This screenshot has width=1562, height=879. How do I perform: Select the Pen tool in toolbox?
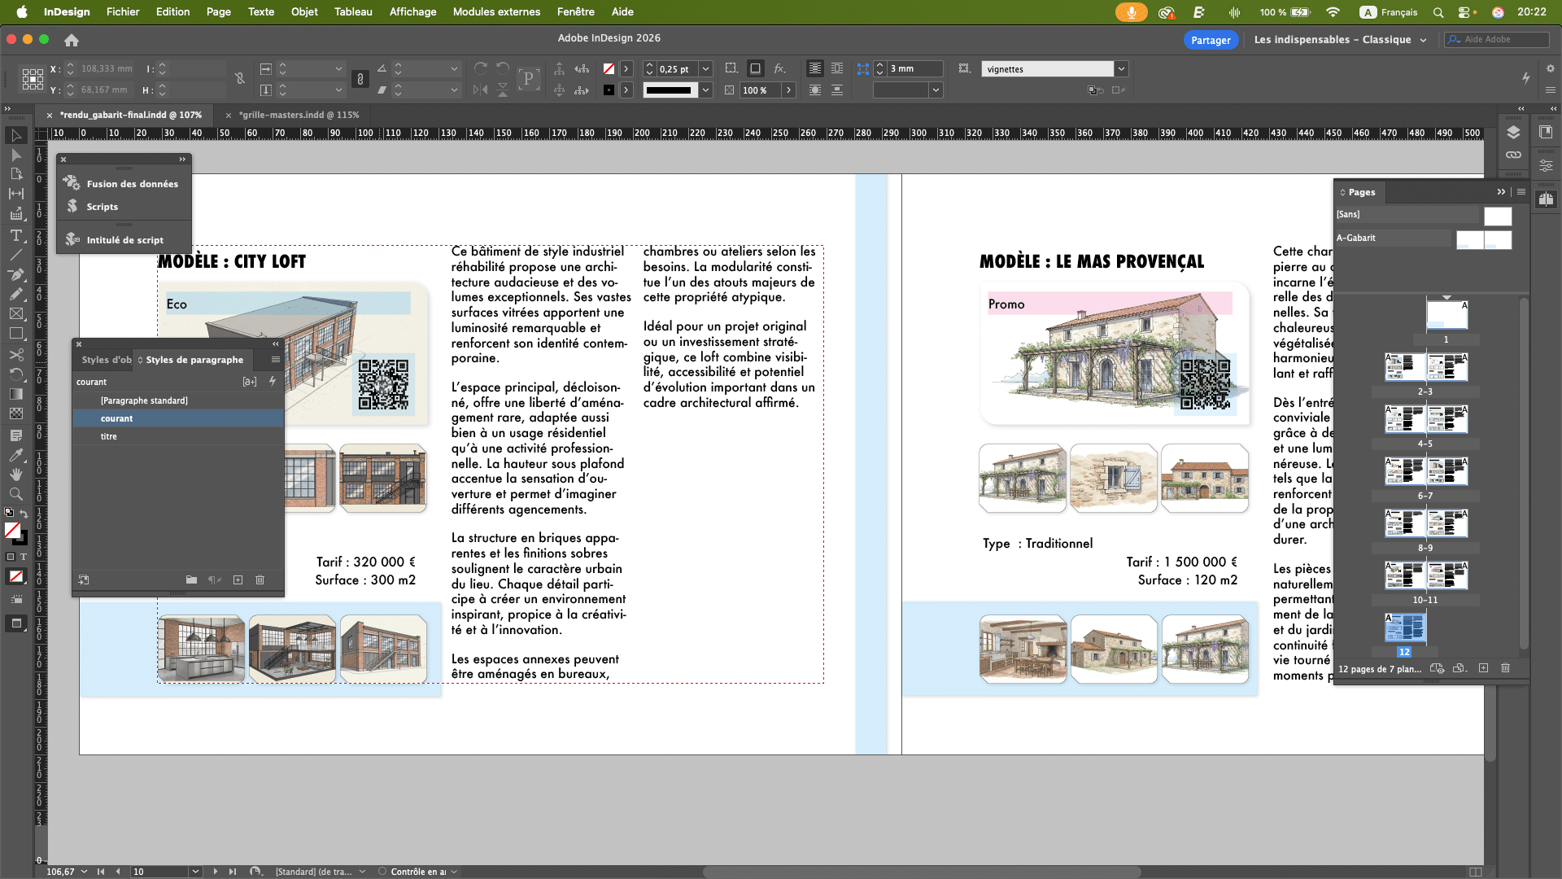coord(15,274)
